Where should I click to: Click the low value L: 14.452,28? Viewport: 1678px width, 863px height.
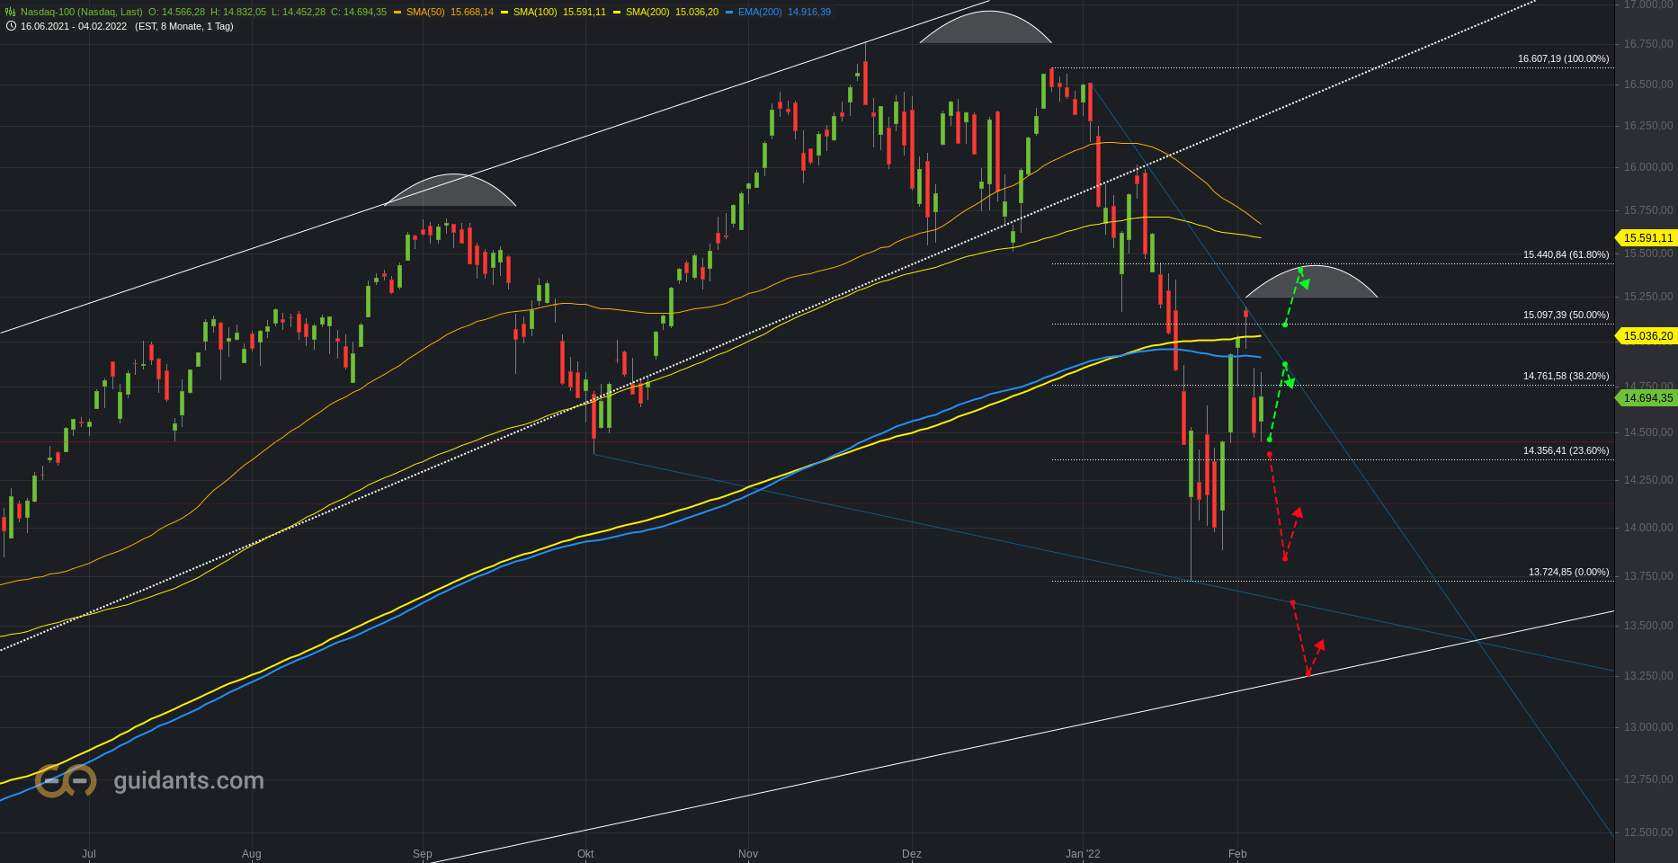(x=299, y=12)
